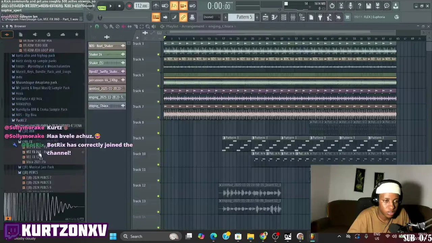Open the Windows Start button
This screenshot has width=432, height=243.
(x=113, y=236)
